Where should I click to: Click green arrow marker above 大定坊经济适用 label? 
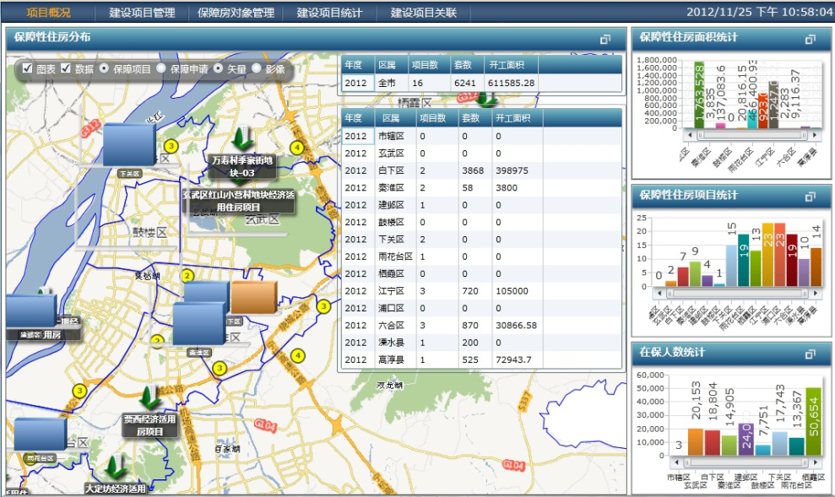click(x=113, y=468)
